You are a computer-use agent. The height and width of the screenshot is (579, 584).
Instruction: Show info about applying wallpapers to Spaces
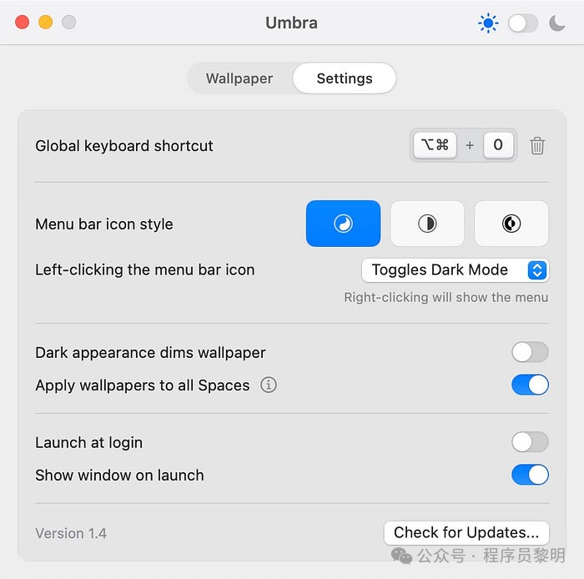(269, 385)
